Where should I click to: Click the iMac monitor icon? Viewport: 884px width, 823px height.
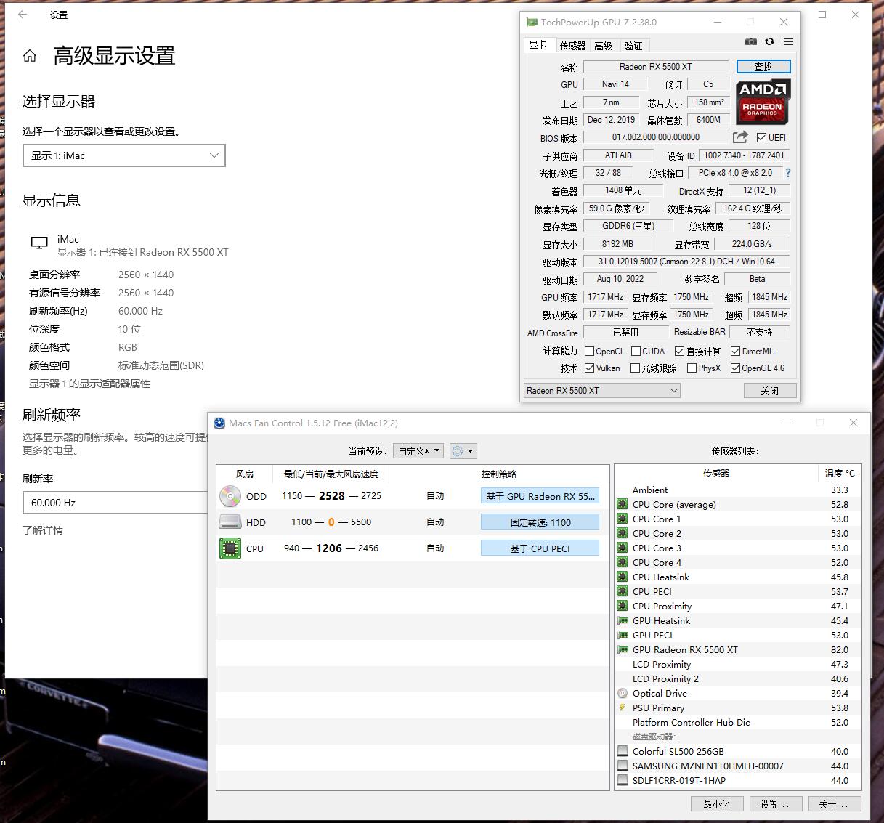[x=39, y=243]
